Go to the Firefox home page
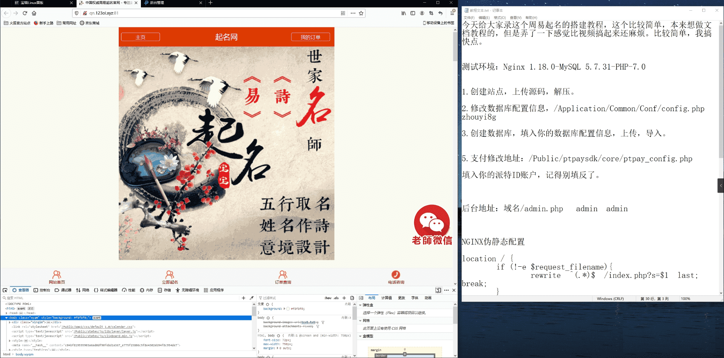The width and height of the screenshot is (724, 358). pos(34,13)
